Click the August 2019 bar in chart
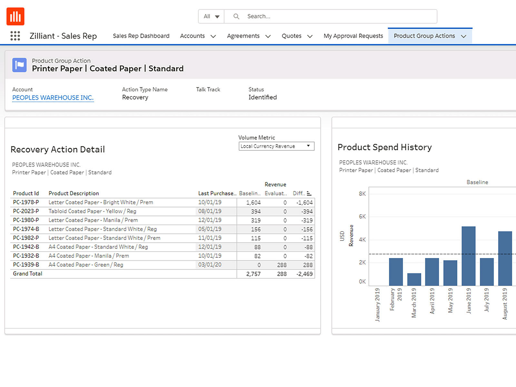The image size is (516, 387). 505,258
